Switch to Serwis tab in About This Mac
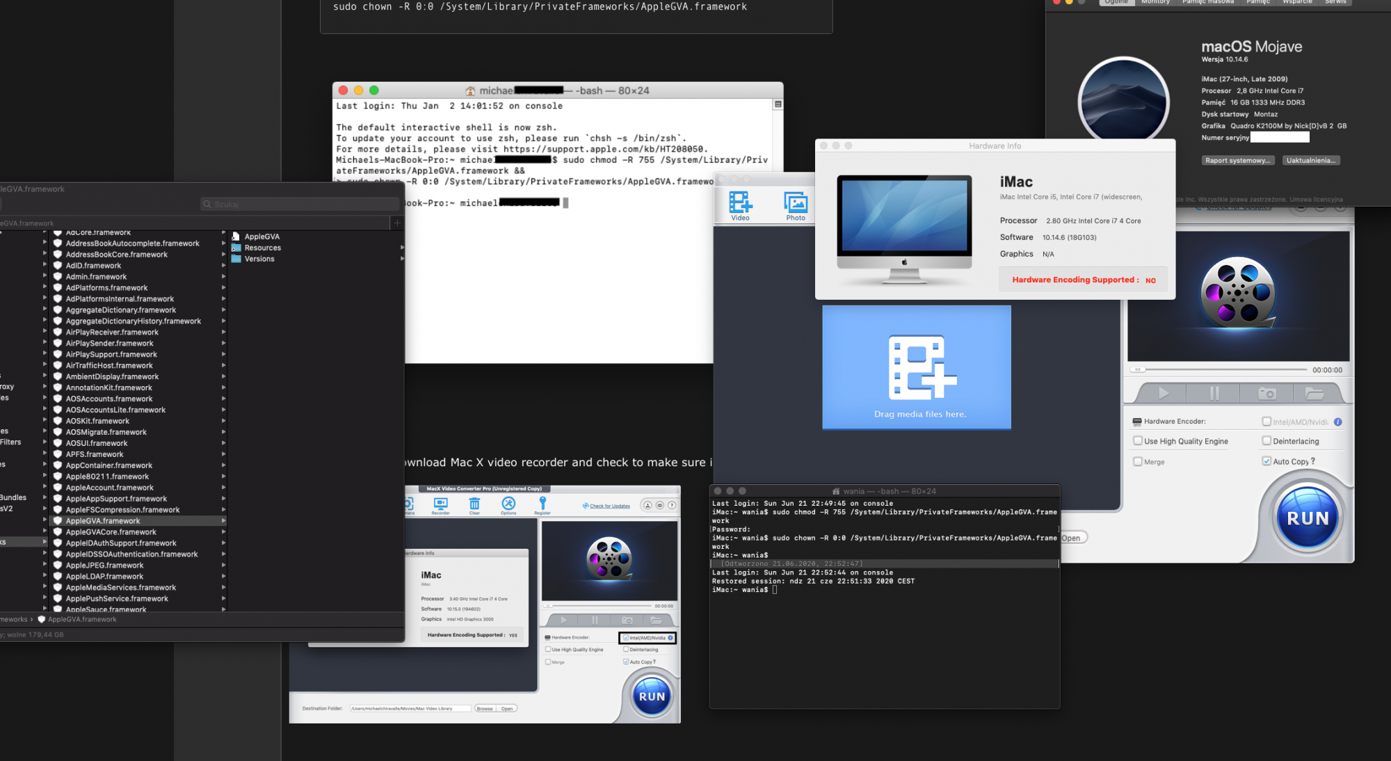 1335,2
